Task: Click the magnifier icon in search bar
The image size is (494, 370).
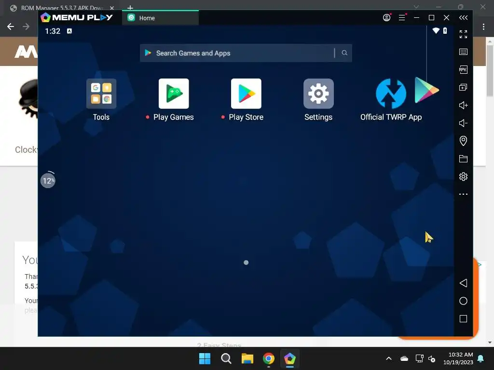Action: 344,53
